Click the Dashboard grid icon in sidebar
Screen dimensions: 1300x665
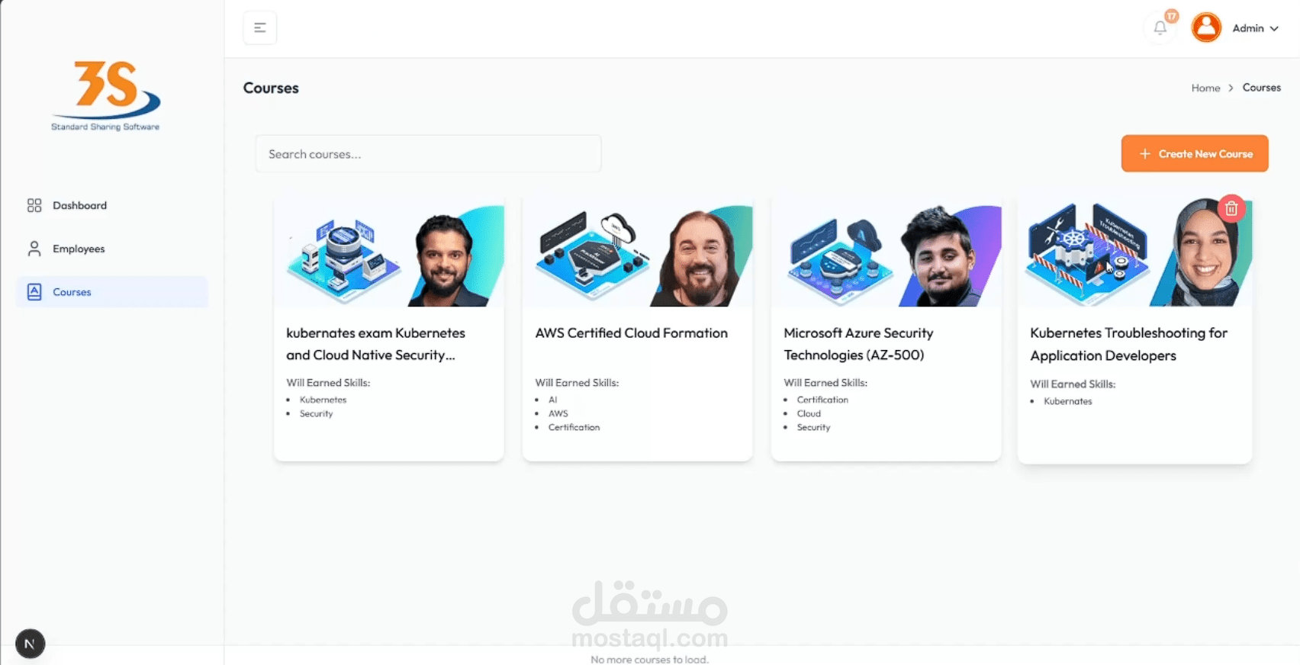click(x=34, y=205)
